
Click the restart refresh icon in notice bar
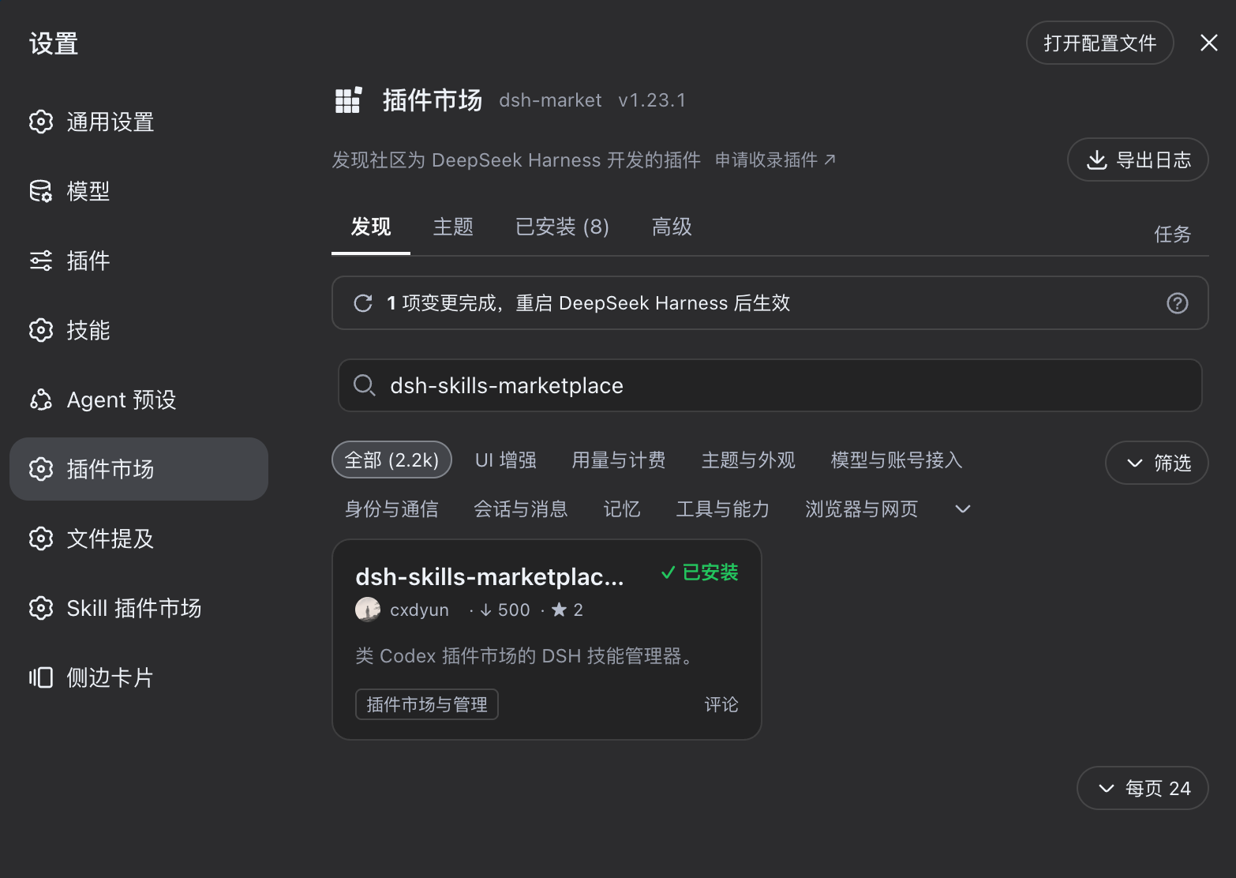click(363, 303)
